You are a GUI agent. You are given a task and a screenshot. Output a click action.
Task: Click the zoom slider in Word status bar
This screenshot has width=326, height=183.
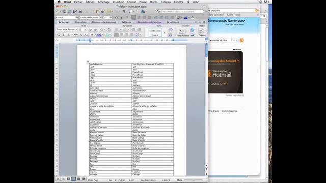194,180
